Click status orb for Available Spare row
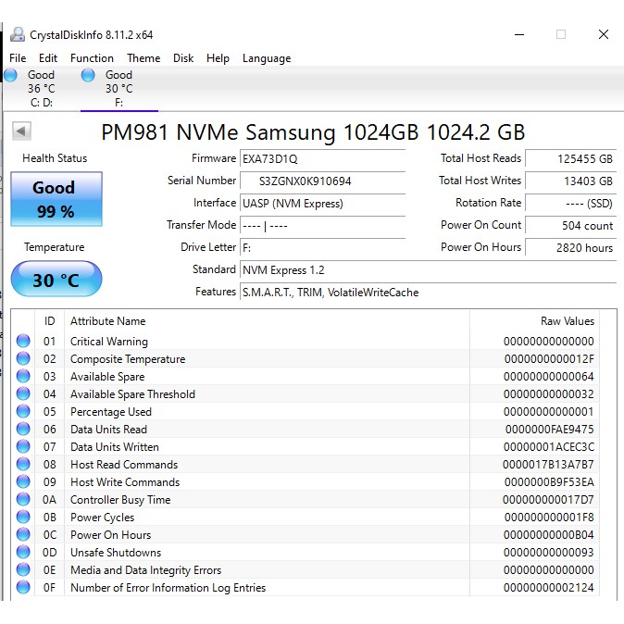The width and height of the screenshot is (624, 624). point(23,376)
